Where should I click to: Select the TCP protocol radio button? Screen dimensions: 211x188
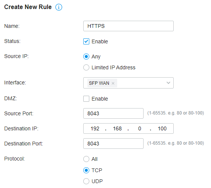[x=86, y=170]
